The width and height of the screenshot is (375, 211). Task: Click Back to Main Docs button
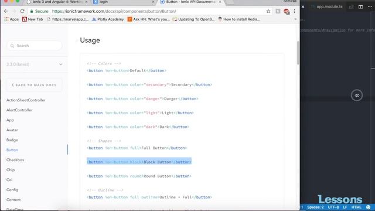point(34,85)
